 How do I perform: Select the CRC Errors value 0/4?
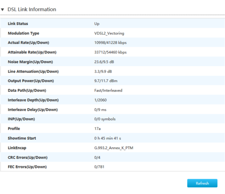pyautogui.click(x=97, y=157)
